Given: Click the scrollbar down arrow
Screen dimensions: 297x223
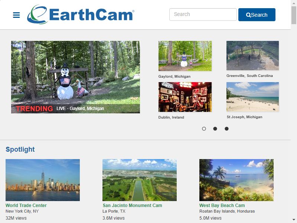Looking at the screenshot, I should pyautogui.click(x=294, y=220).
